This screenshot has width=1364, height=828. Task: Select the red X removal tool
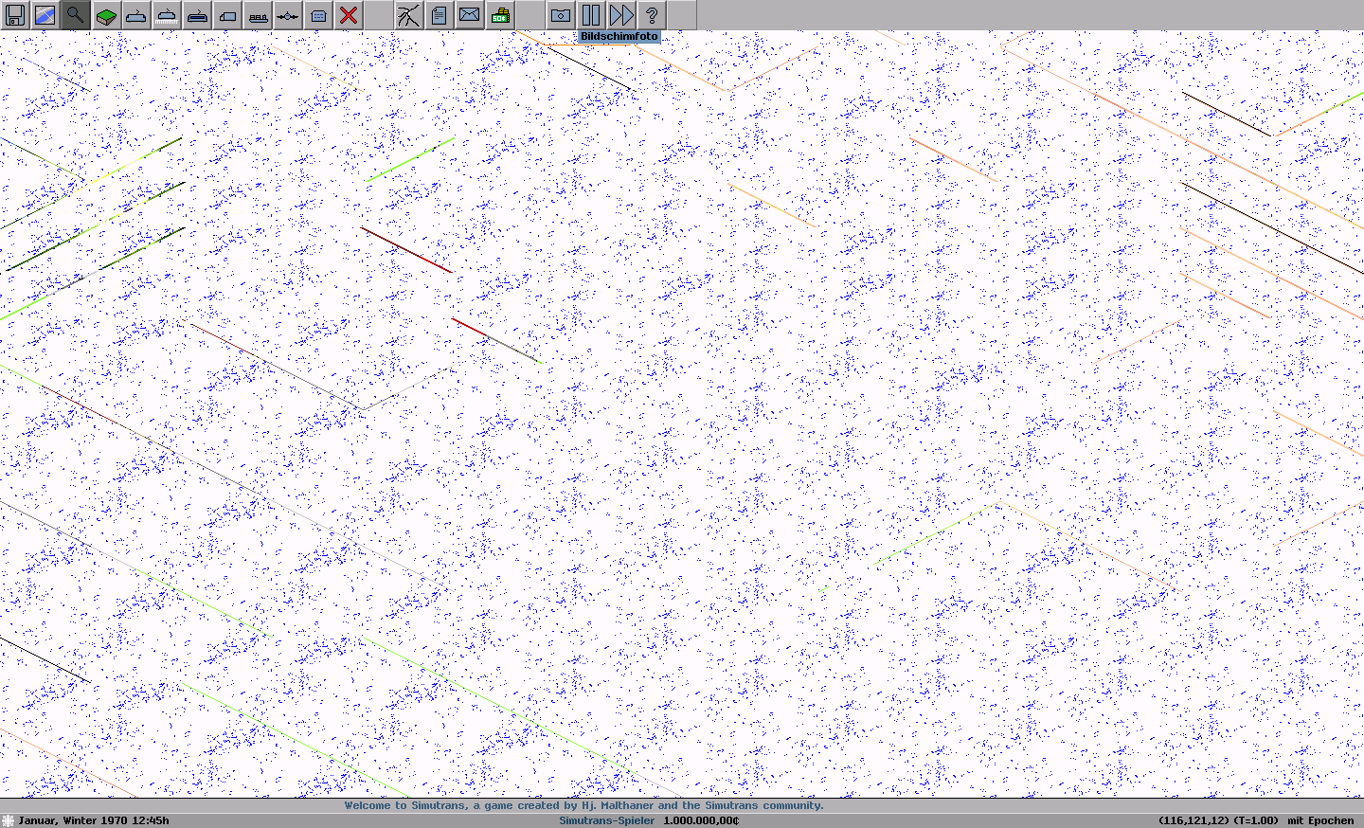click(349, 15)
